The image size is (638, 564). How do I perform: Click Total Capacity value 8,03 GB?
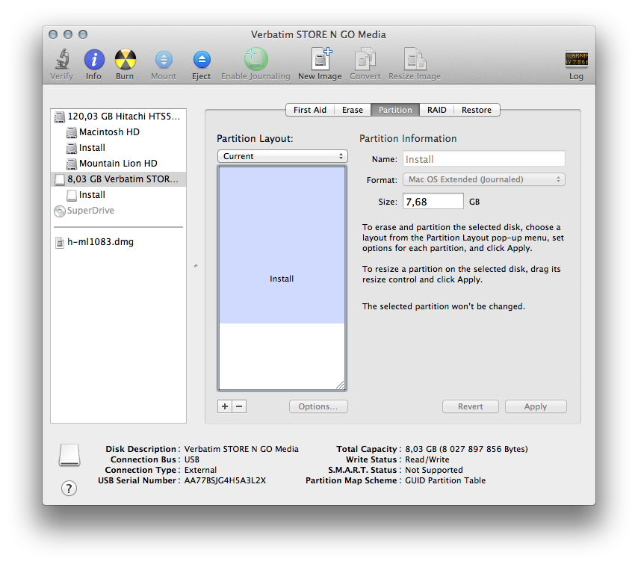[466, 449]
